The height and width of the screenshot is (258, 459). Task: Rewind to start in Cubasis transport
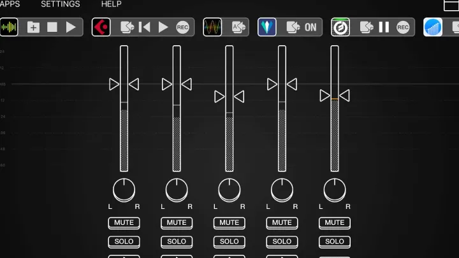coord(145,27)
